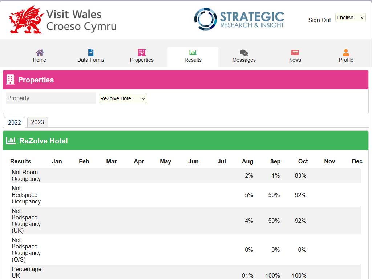Select the 2022 year tab

15,122
